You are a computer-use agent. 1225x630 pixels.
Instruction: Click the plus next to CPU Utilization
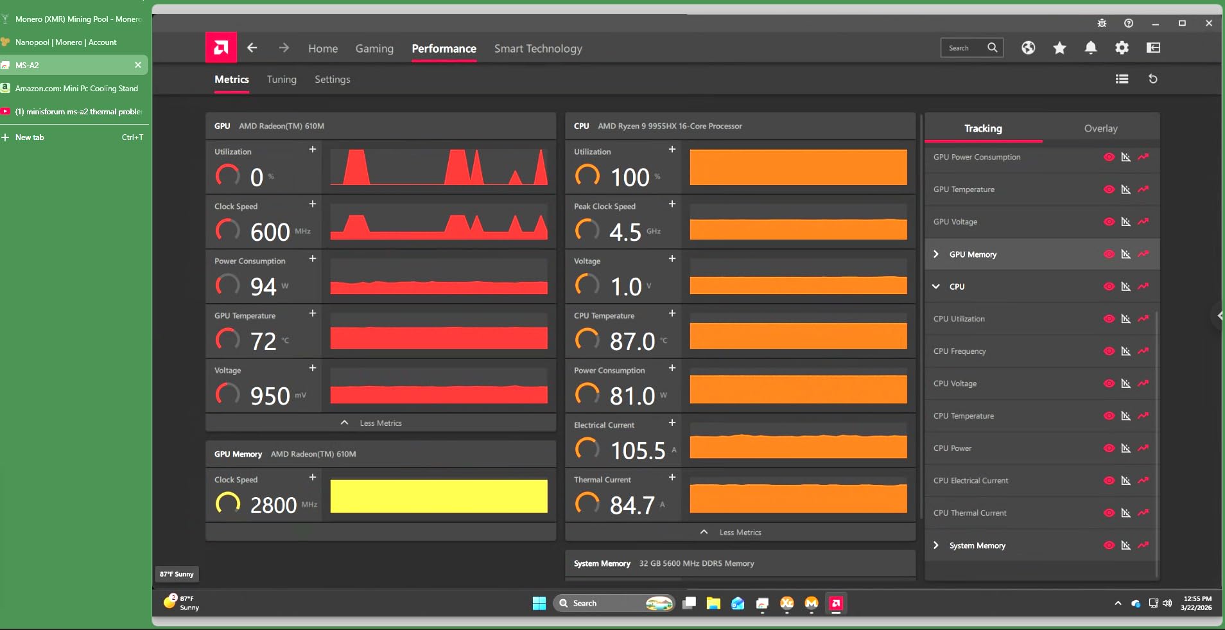[672, 150]
